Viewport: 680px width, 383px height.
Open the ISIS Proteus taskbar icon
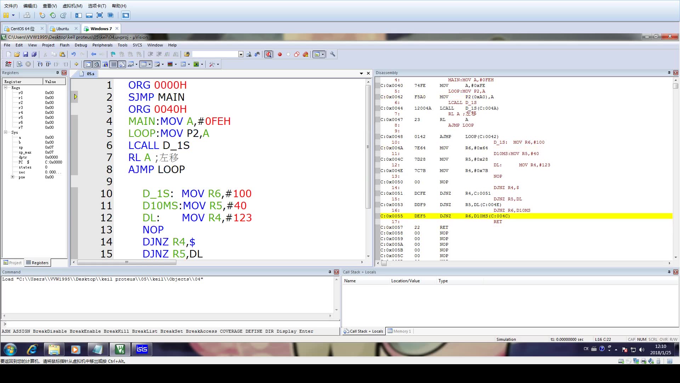pos(142,349)
